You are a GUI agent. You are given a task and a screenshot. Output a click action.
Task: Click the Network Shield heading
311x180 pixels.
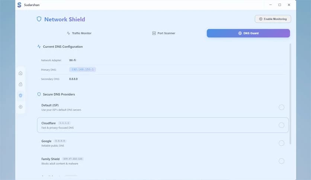65,19
